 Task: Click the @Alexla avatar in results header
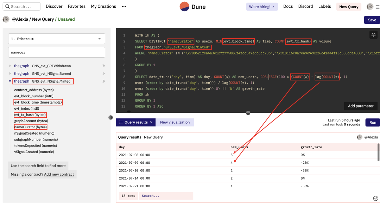pos(359,137)
